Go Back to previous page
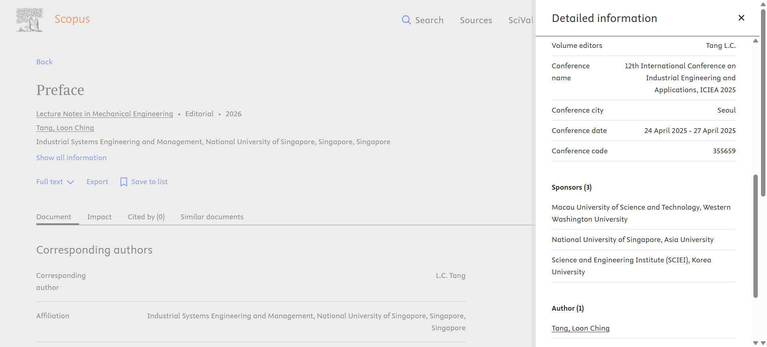The height and width of the screenshot is (347, 767). point(44,62)
